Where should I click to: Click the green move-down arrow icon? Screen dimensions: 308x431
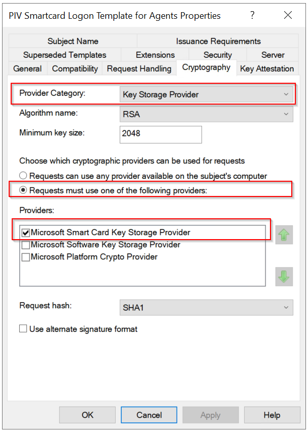point(284,276)
